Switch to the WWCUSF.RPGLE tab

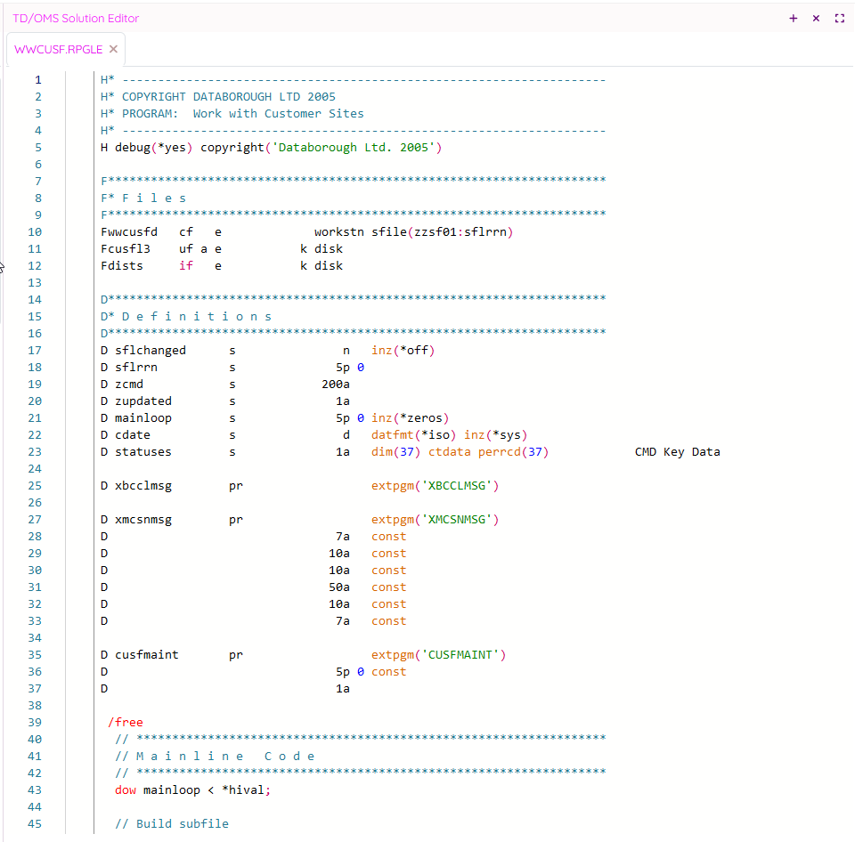[x=58, y=49]
